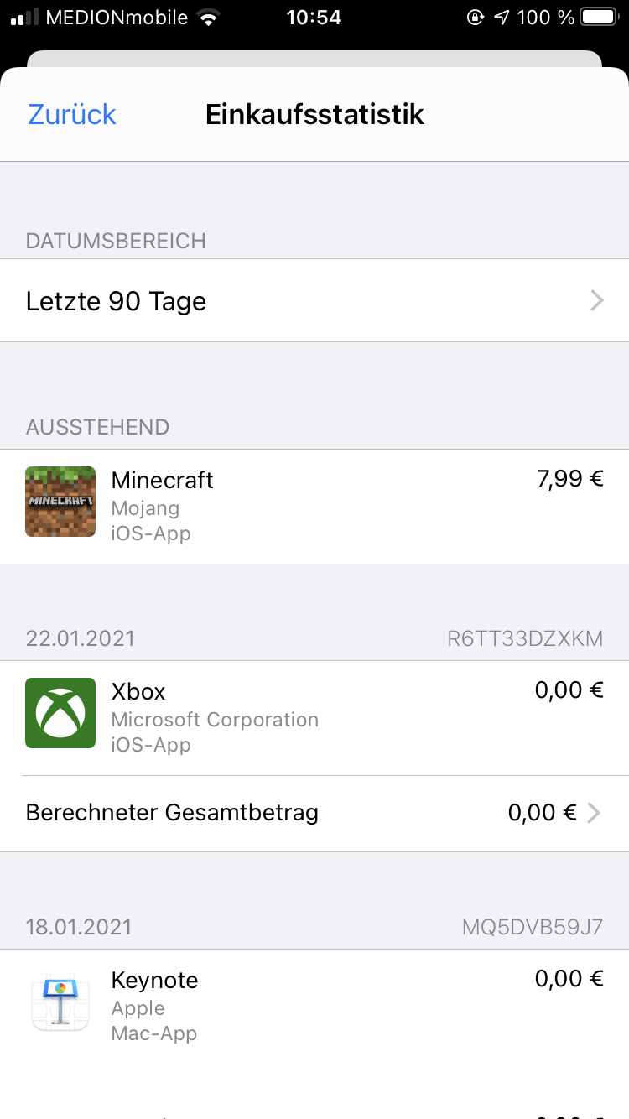Viewport: 629px width, 1119px height.
Task: Open the Letzte 90 Tage date range
Action: [117, 301]
